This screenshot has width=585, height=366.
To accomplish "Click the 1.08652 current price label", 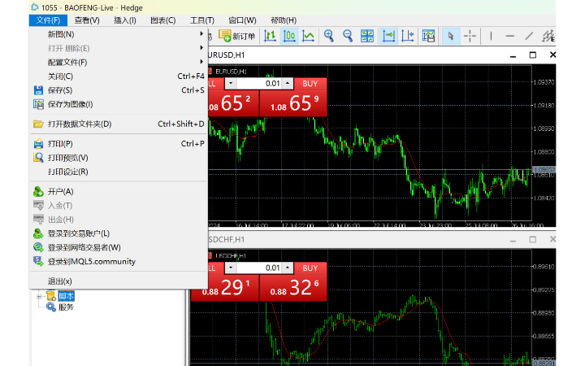I will (x=544, y=170).
